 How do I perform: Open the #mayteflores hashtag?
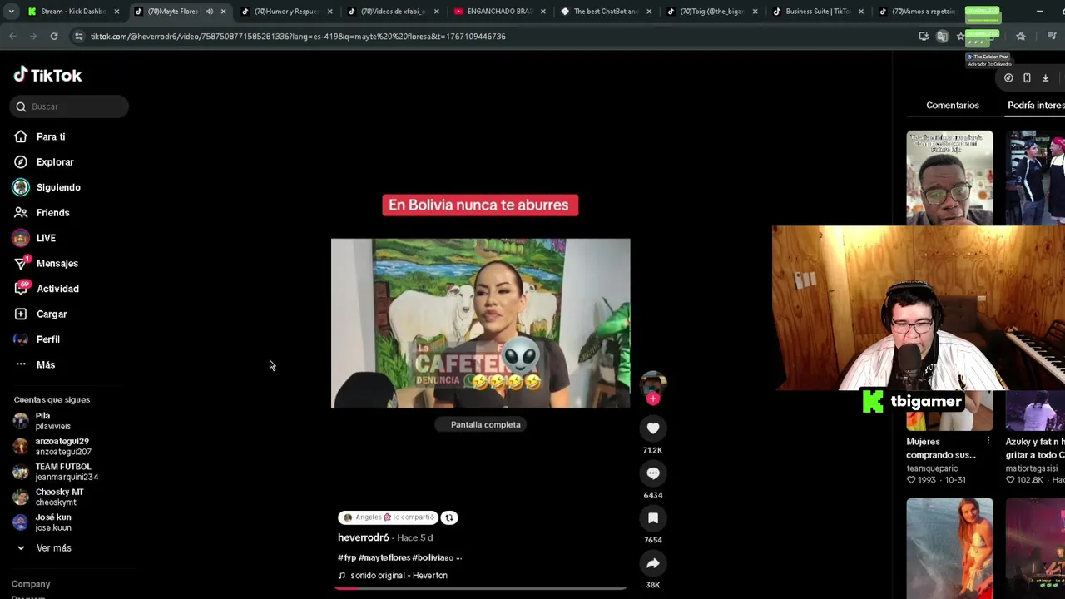[384, 557]
